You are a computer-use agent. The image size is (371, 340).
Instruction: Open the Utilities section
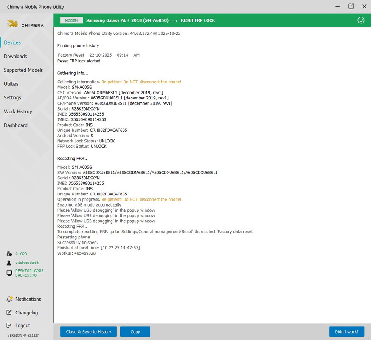[11, 84]
